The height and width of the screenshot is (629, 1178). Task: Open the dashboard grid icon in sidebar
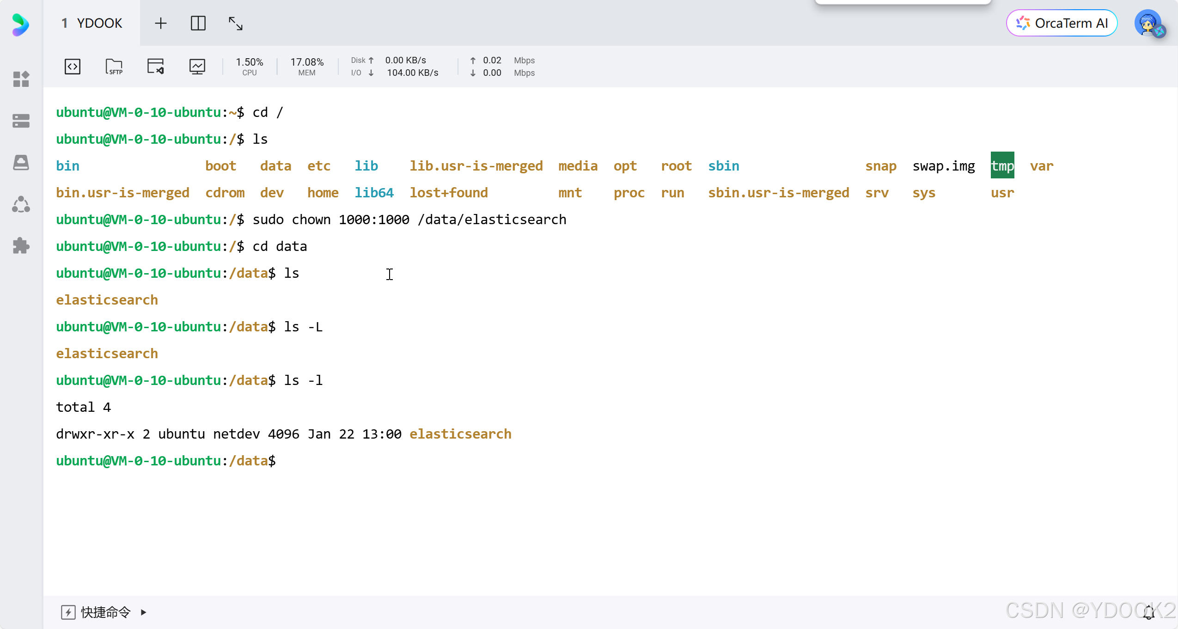(21, 79)
